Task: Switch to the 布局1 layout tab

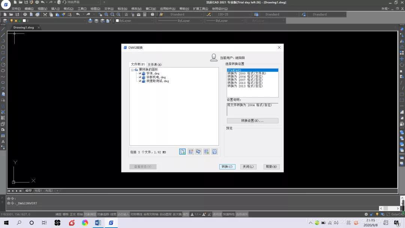Action: pyautogui.click(x=38, y=191)
